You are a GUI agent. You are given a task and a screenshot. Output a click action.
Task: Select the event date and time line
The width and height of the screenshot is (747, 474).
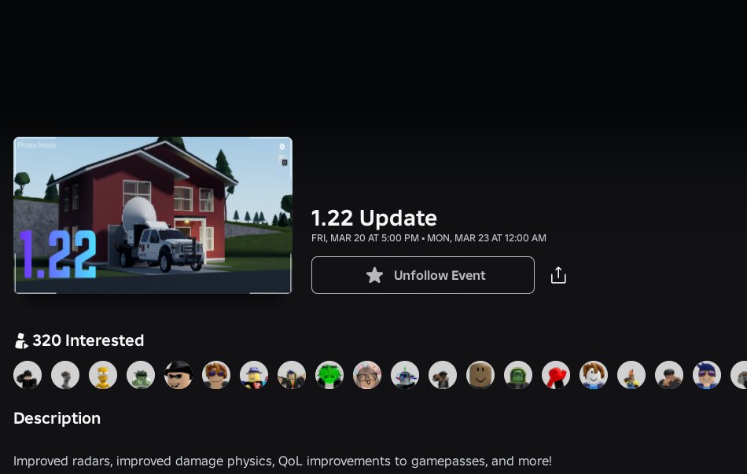point(429,238)
